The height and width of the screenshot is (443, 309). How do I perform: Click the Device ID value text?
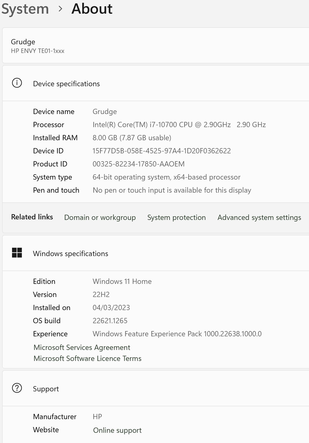(x=162, y=151)
